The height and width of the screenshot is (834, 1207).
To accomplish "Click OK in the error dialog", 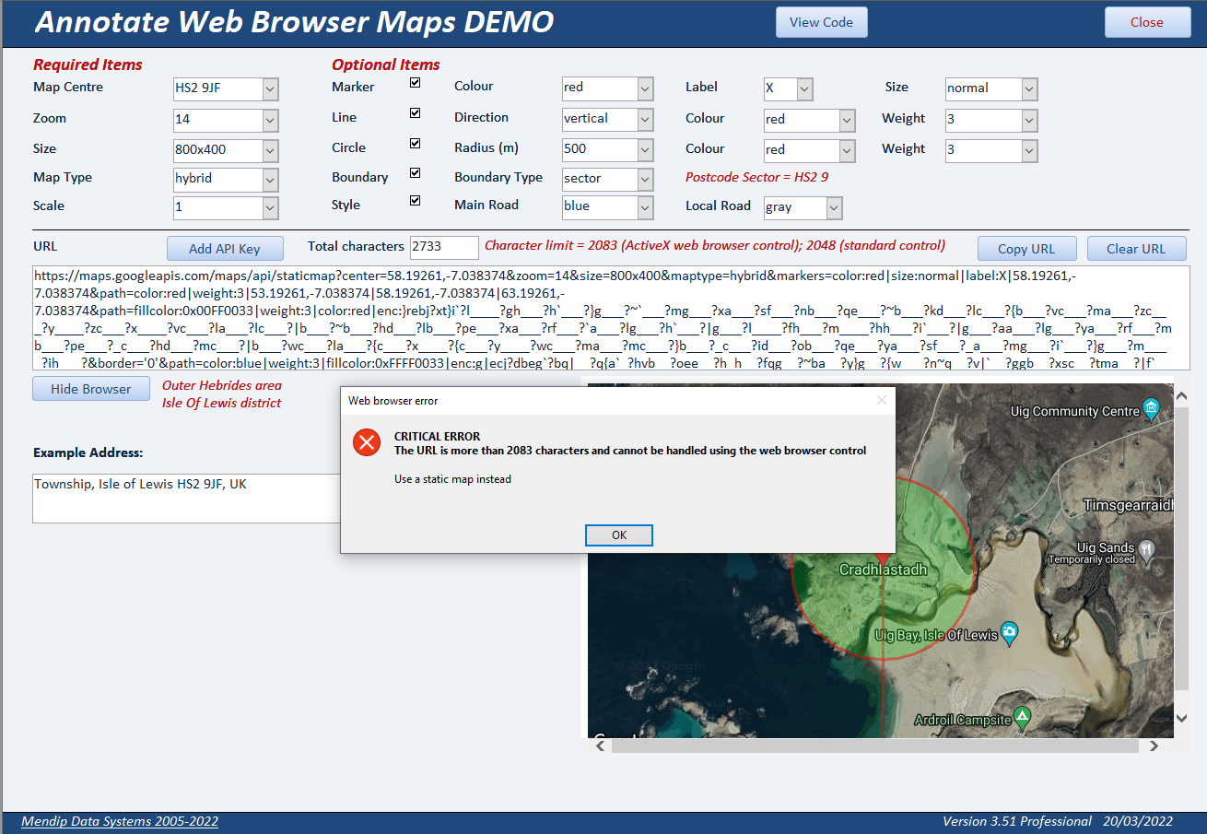I will 619,535.
